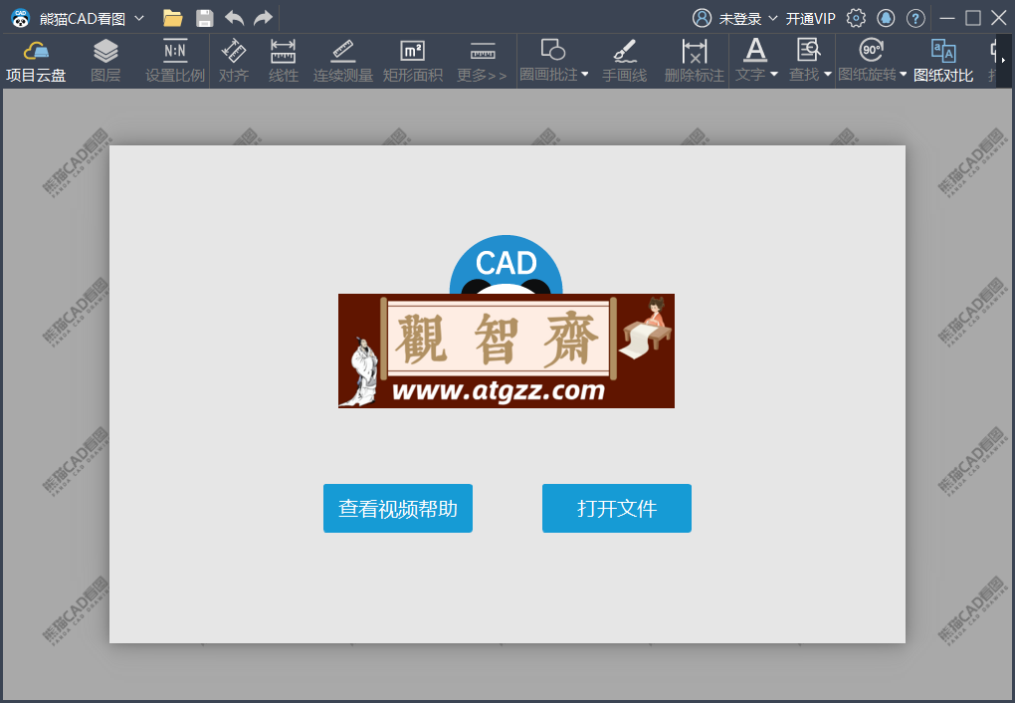1015x703 pixels.
Task: Click the undo arrow icon
Action: click(x=234, y=18)
